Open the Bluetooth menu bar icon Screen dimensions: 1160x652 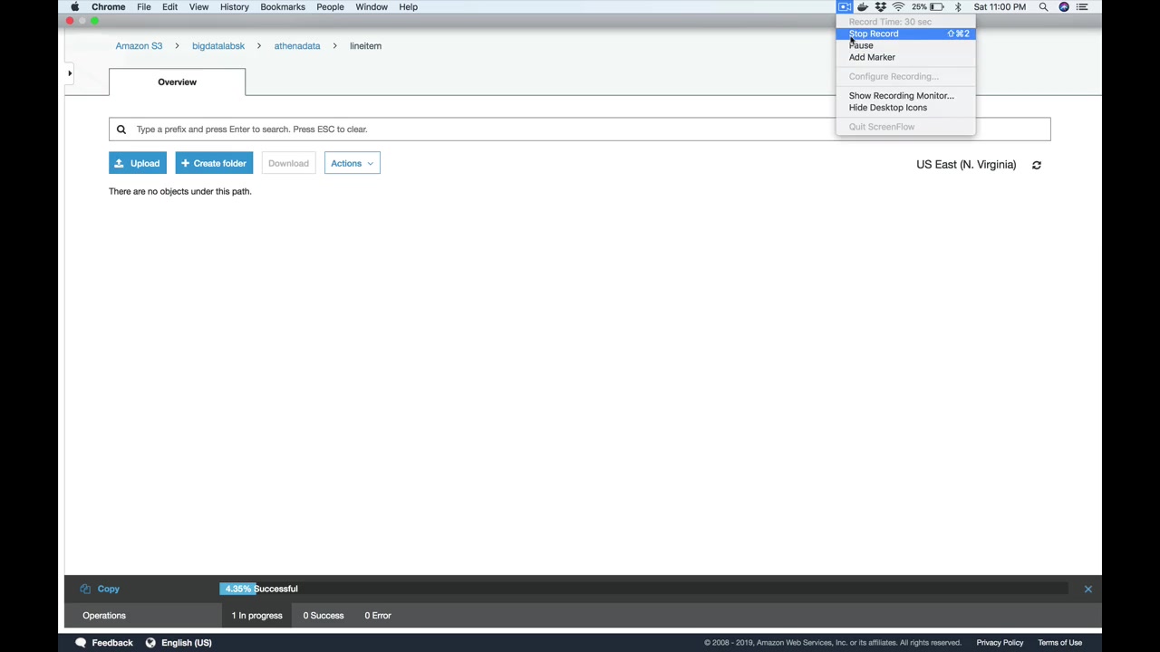click(958, 7)
